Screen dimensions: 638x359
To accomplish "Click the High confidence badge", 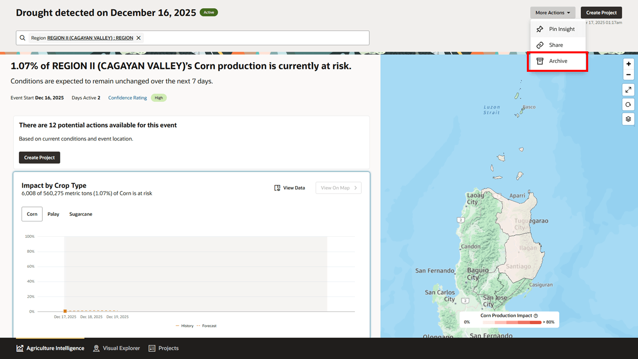I will (159, 98).
